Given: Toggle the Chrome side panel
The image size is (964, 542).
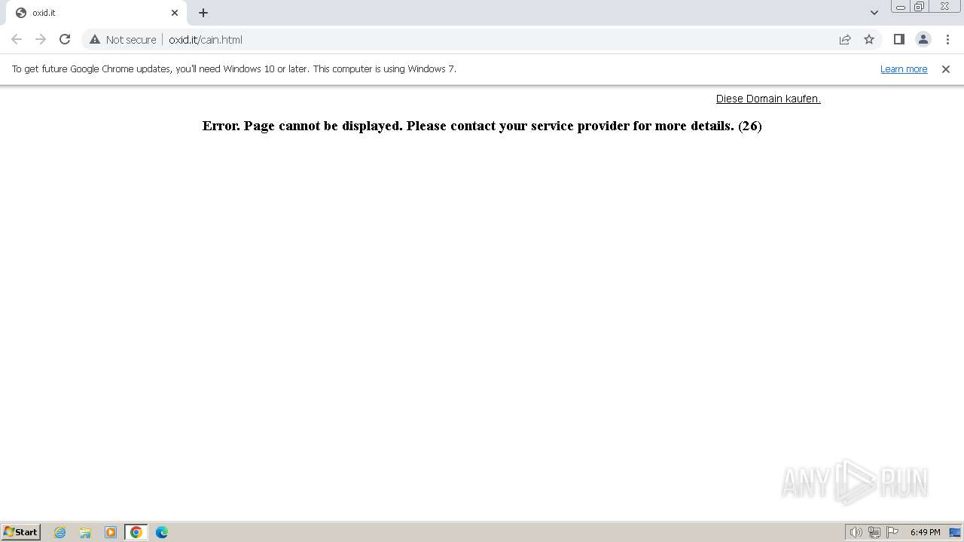Looking at the screenshot, I should [898, 39].
